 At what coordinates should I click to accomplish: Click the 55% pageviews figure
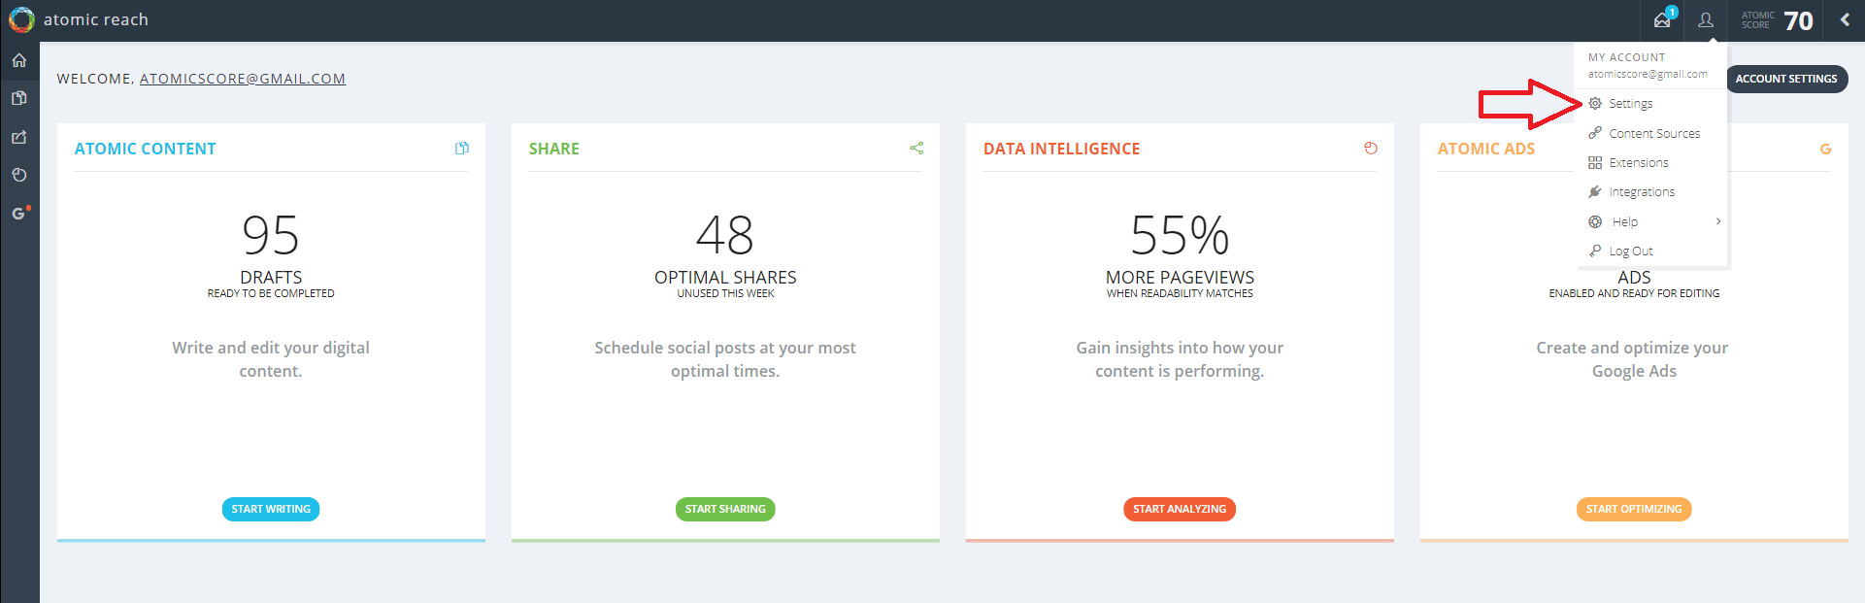coord(1180,235)
